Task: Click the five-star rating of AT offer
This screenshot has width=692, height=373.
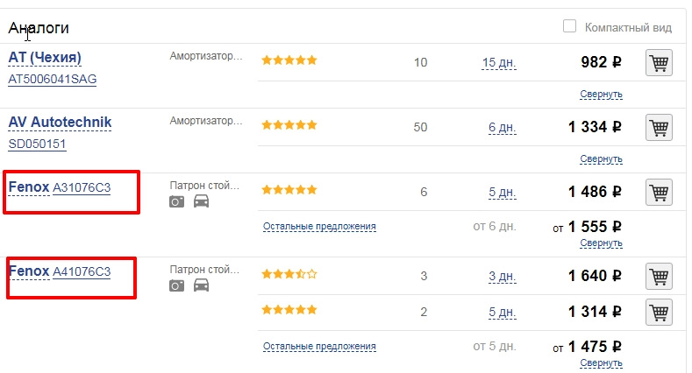Action: tap(289, 60)
